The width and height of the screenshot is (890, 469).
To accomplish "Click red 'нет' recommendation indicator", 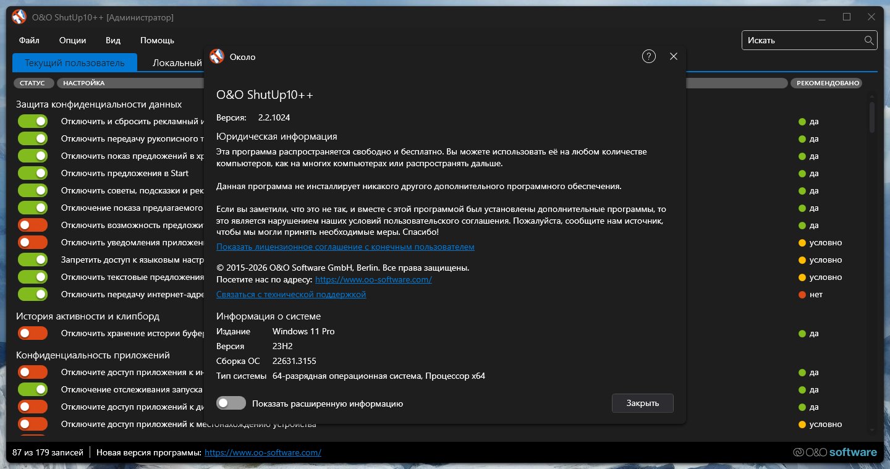I will pos(802,294).
